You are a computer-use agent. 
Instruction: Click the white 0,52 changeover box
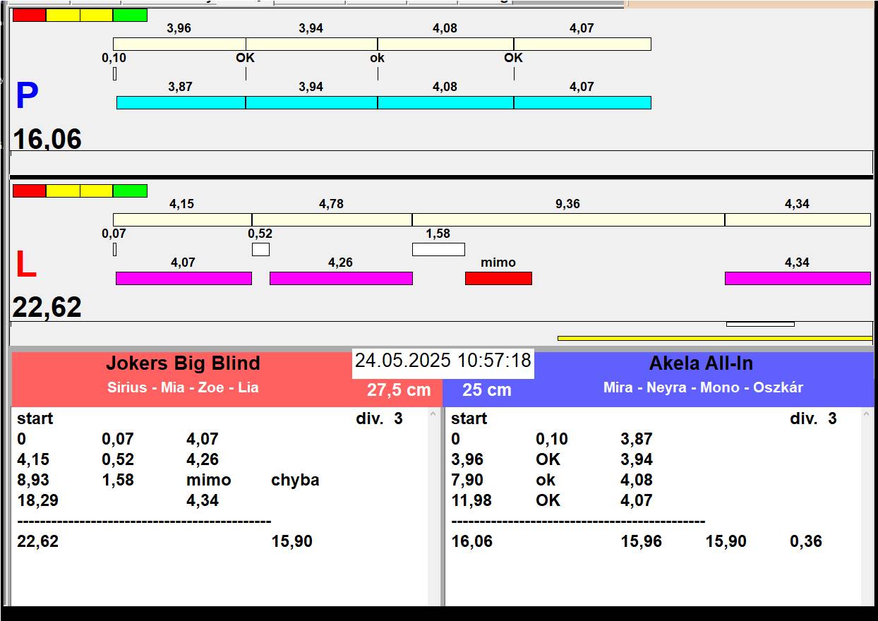(x=260, y=249)
